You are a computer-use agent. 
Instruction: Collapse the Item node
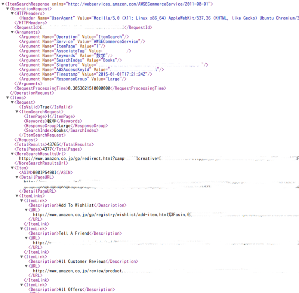tap(12, 168)
